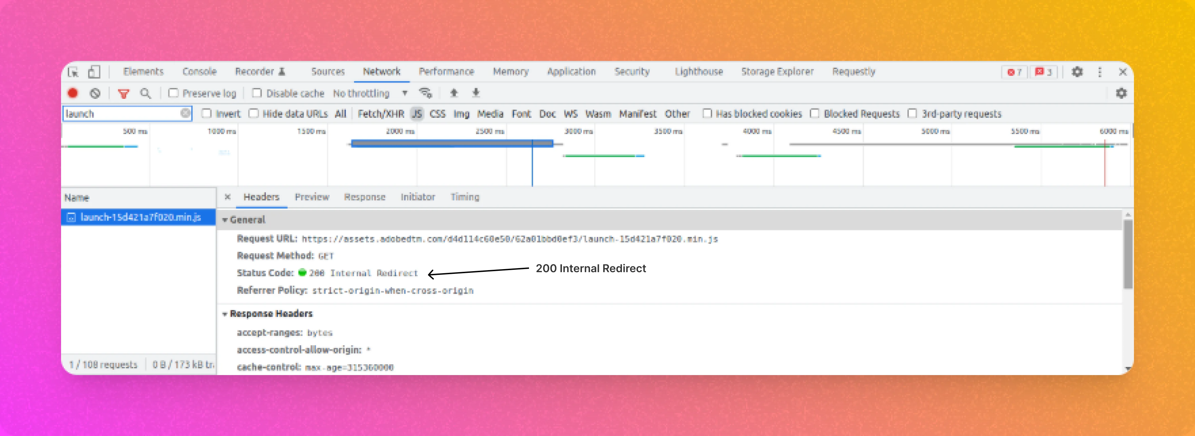
Task: Open the No throttling dropdown
Action: tap(370, 93)
